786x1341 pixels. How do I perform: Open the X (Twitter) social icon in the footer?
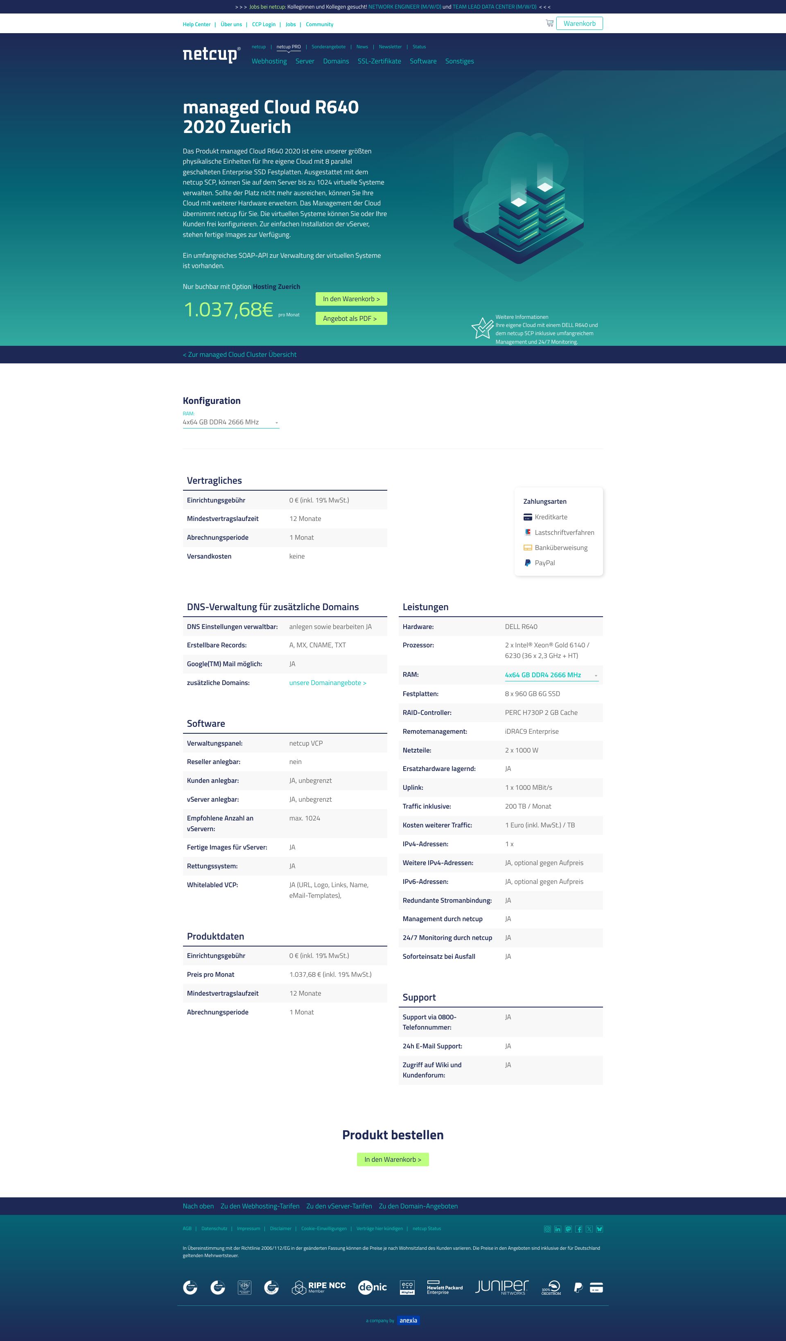(x=589, y=1229)
